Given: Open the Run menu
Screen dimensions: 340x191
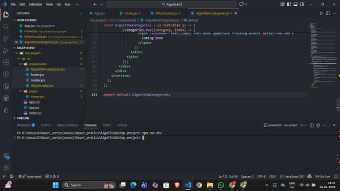Looking at the screenshot, I should point(67,4).
